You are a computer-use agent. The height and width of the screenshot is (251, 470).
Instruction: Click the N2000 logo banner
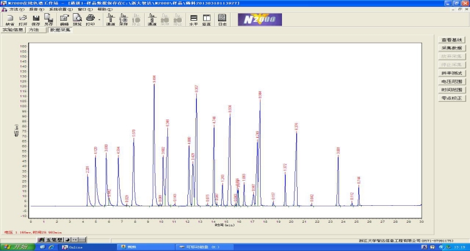[260, 19]
